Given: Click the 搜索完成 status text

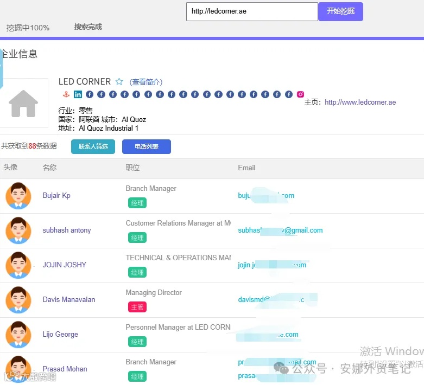Looking at the screenshot, I should coord(88,27).
